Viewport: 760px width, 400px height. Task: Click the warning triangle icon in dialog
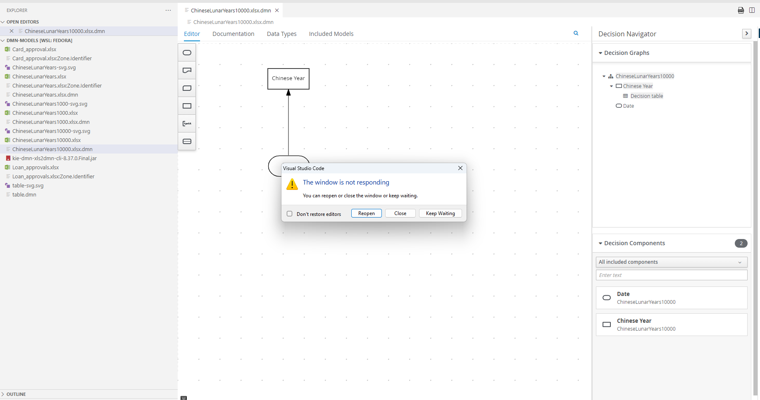[292, 184]
